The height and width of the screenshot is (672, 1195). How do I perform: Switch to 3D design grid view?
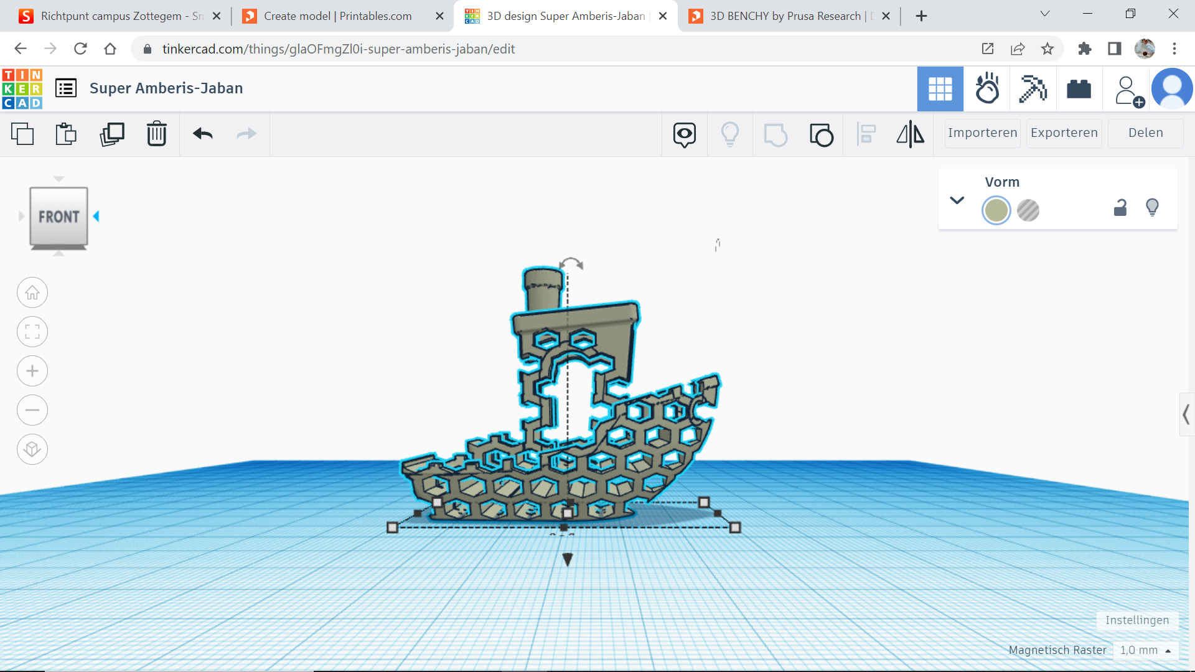pos(940,89)
